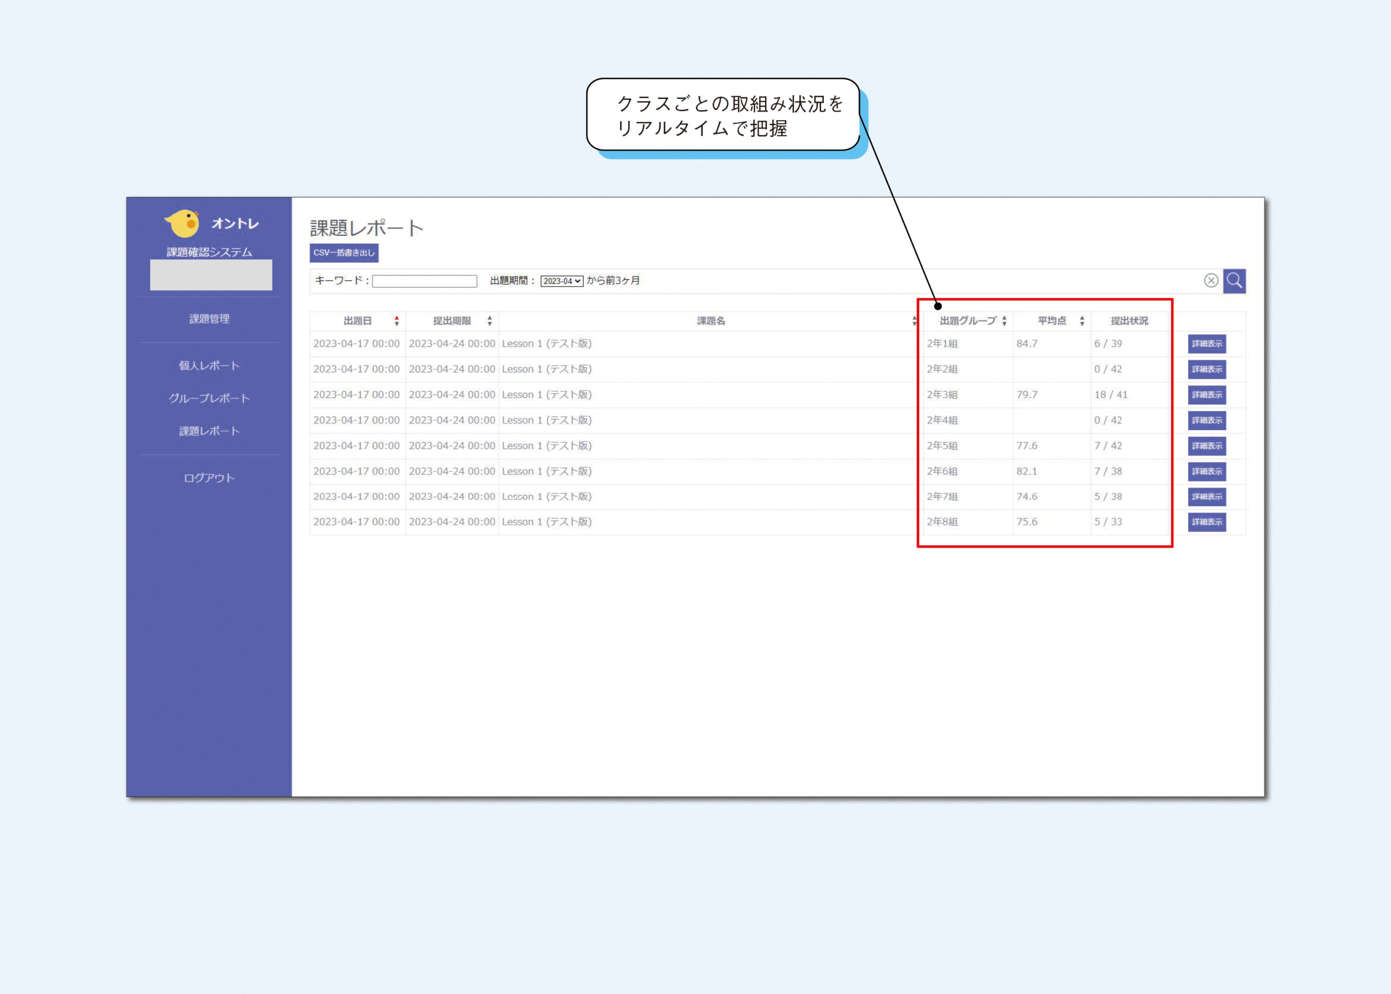Click 課題確認システム sidebar title
The width and height of the screenshot is (1391, 994).
click(x=209, y=252)
